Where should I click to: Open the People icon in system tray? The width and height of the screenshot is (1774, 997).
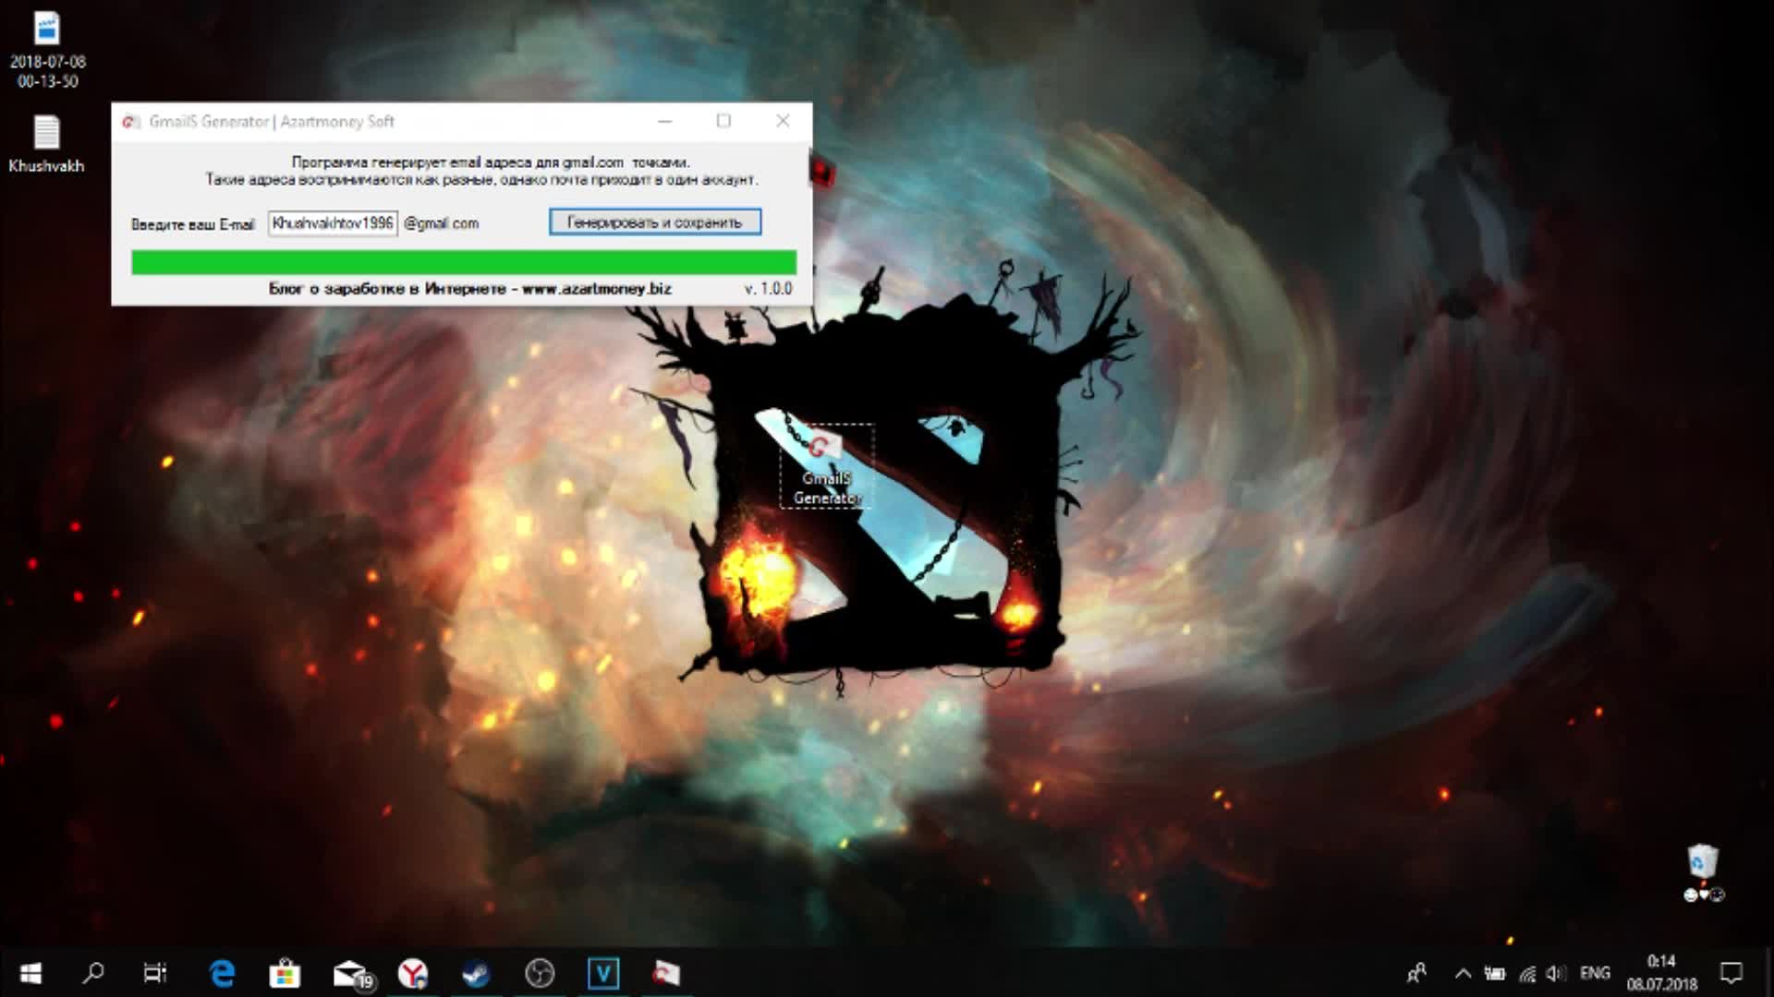pyautogui.click(x=1416, y=973)
